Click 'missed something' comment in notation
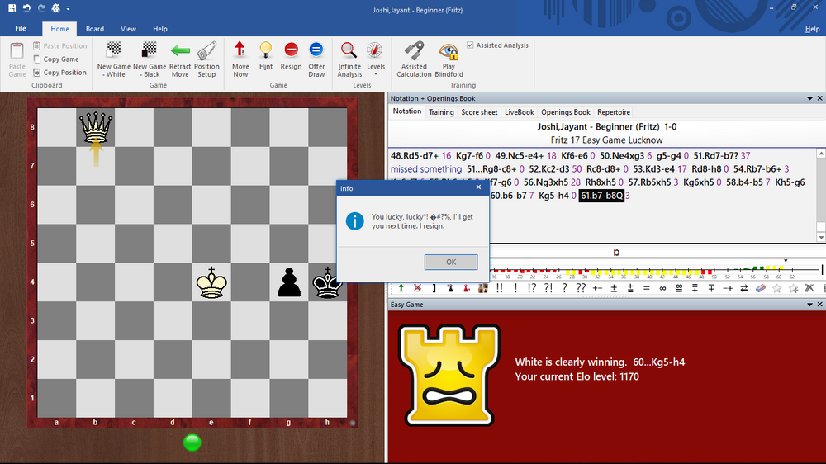Viewport: 826px width, 464px height. (426, 169)
